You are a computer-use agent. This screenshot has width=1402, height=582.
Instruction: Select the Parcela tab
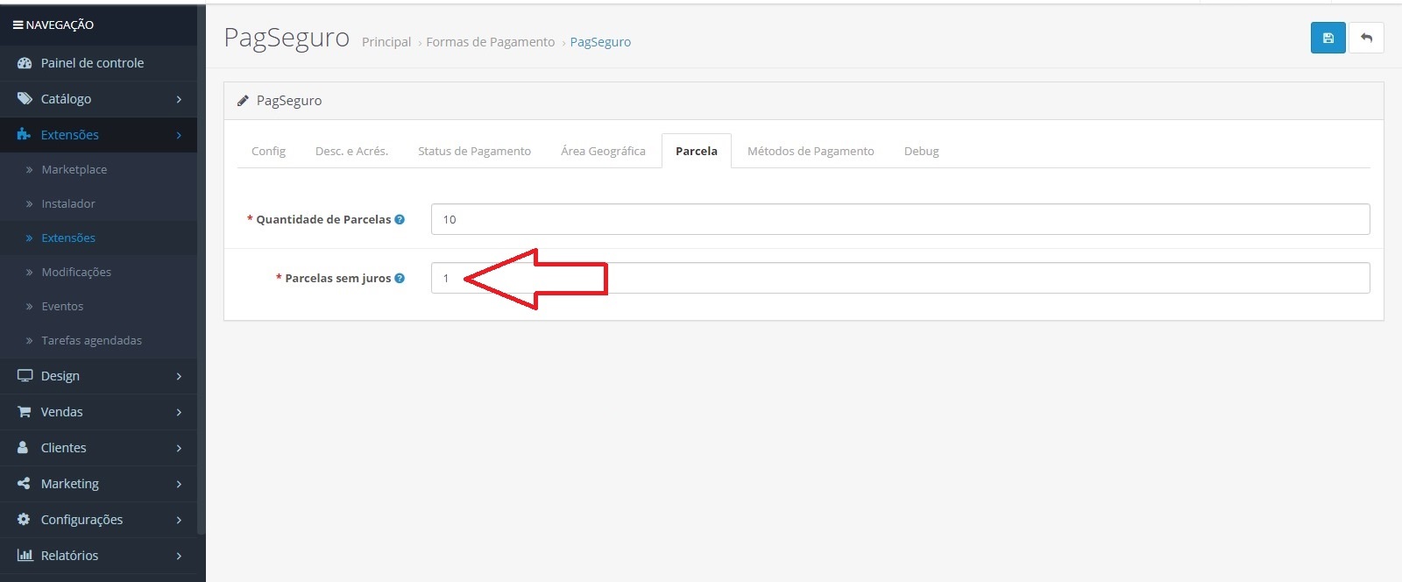[x=697, y=151]
